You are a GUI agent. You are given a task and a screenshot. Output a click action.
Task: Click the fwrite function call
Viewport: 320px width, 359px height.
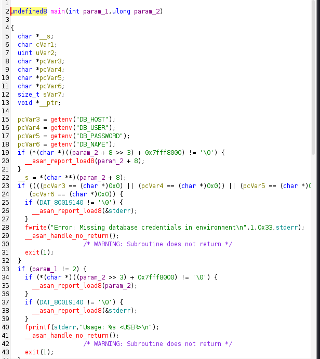(35, 227)
